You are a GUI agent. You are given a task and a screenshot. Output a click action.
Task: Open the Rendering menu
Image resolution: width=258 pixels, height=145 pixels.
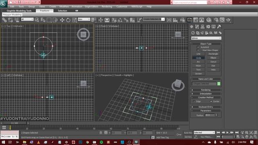(107, 6)
